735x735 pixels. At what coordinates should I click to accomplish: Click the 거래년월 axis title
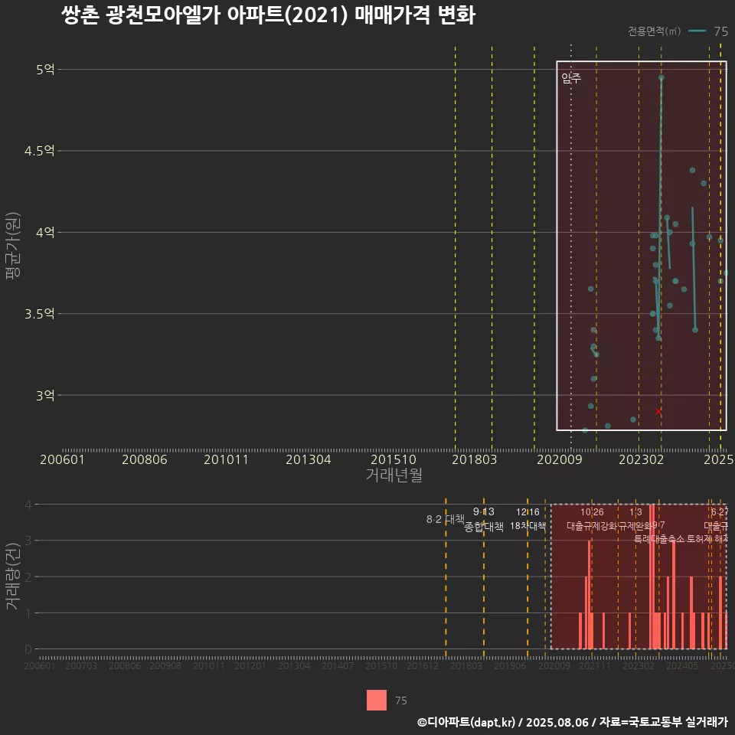[x=394, y=475]
